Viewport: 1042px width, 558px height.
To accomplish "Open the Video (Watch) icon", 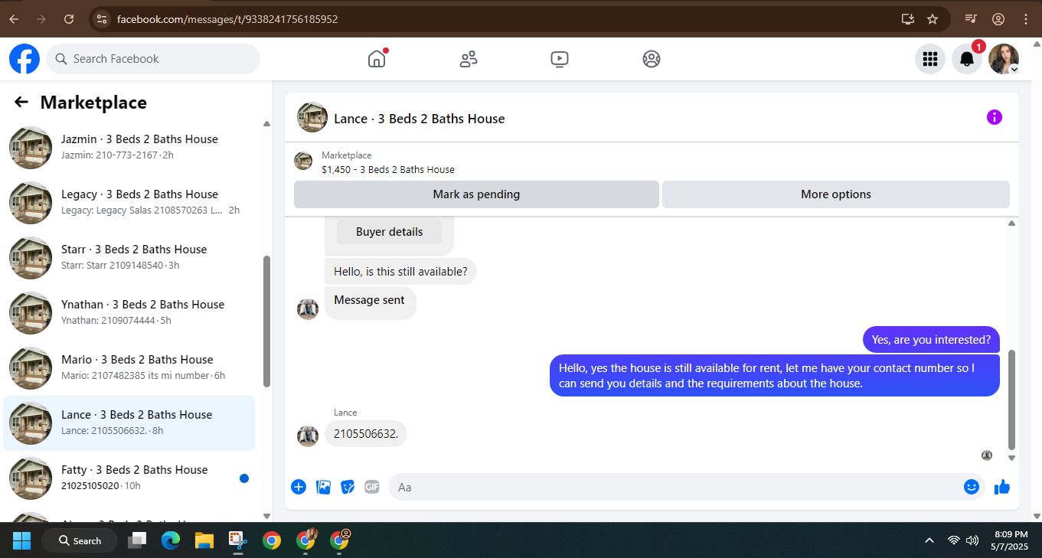I will [560, 59].
